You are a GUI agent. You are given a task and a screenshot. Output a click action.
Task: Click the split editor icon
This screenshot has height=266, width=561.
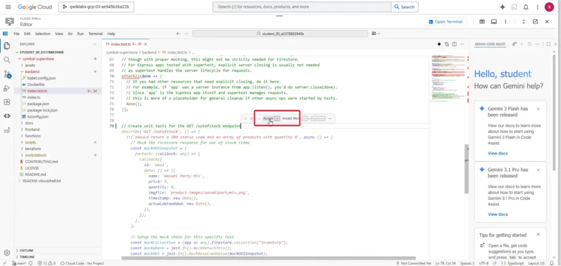tap(454, 44)
